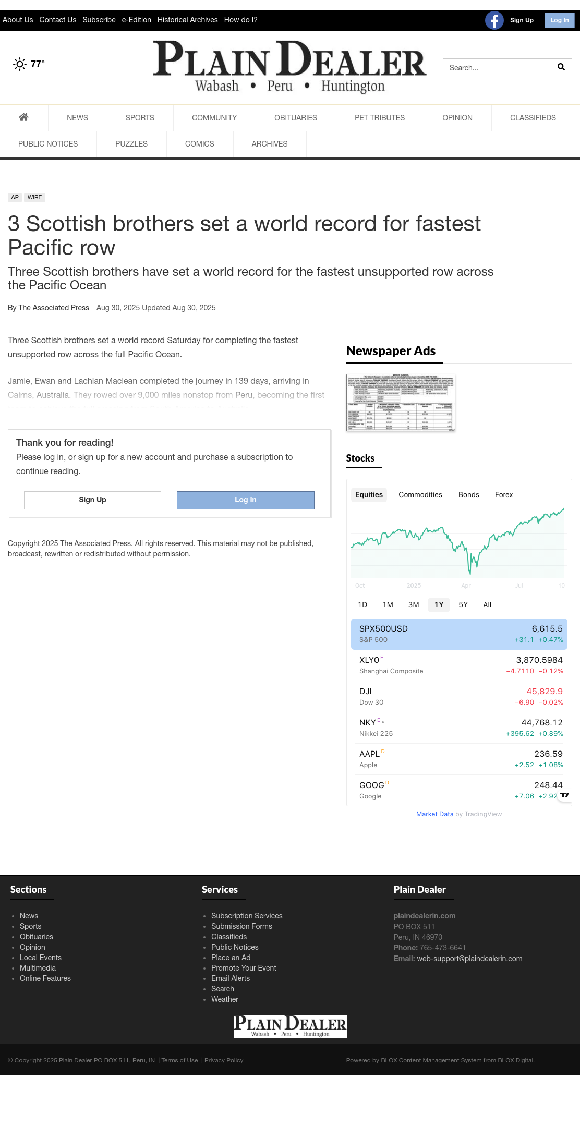Image resolution: width=580 pixels, height=1138 pixels.
Task: Browse CLASSIFIEDS
Action: click(x=533, y=118)
